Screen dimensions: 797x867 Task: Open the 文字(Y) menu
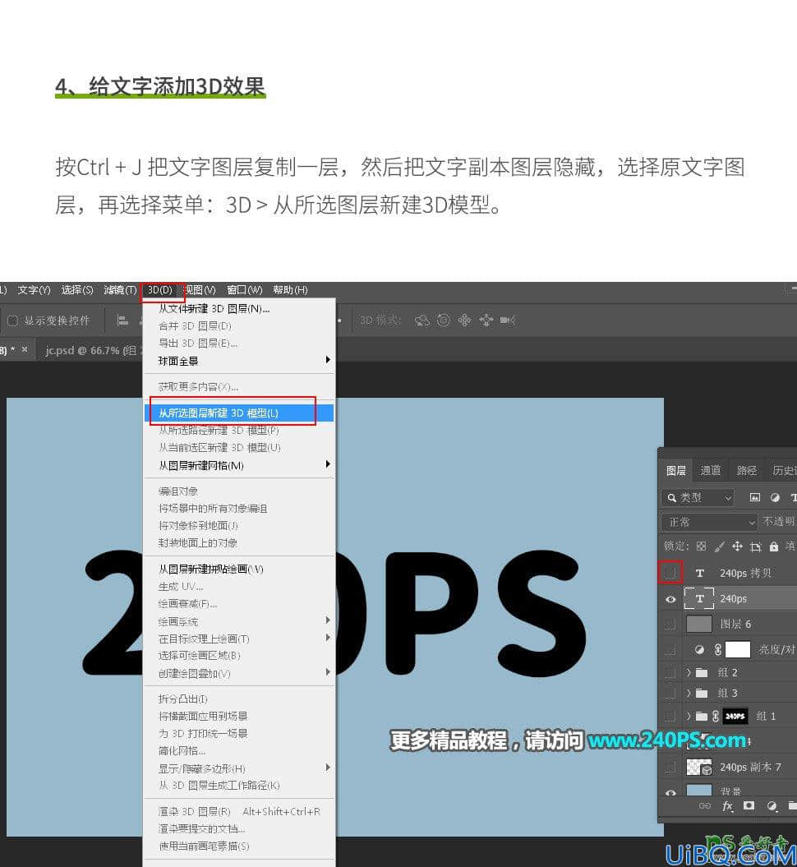34,290
